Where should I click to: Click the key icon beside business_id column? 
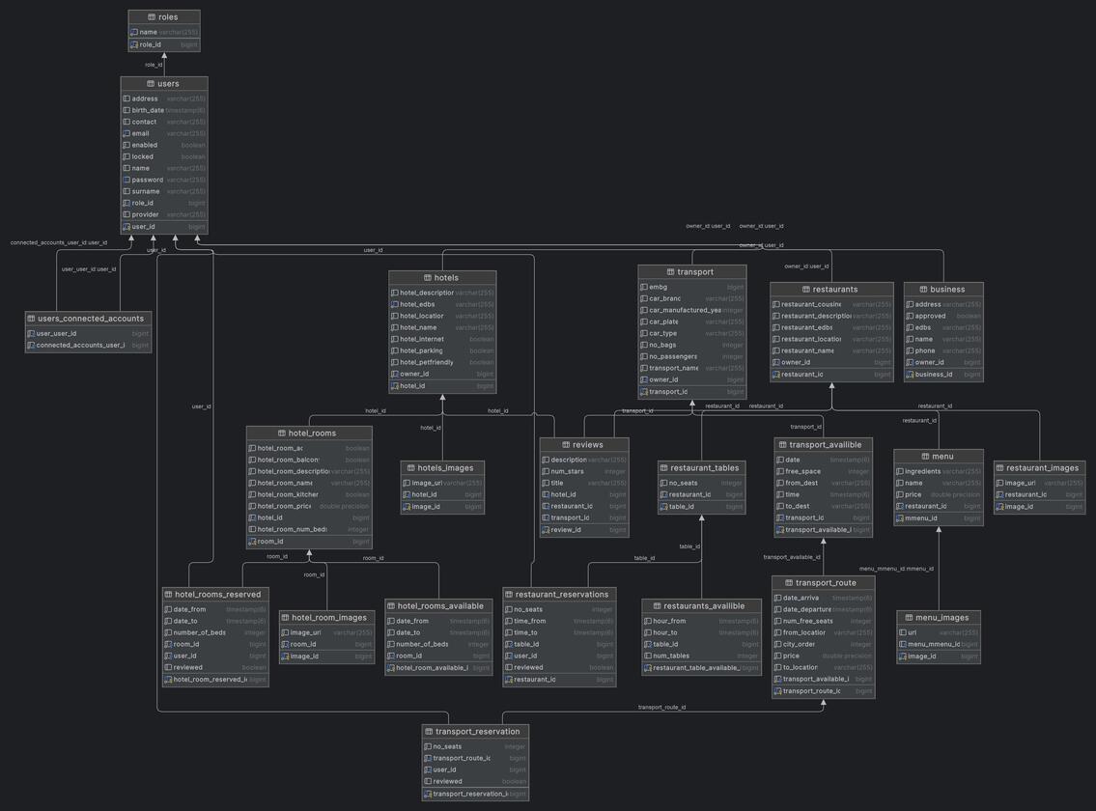tap(910, 375)
